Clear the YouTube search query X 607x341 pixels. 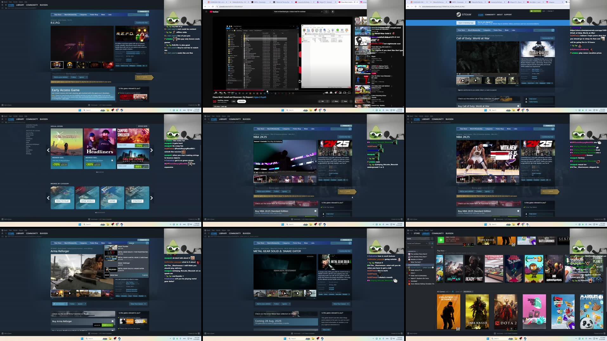321,11
